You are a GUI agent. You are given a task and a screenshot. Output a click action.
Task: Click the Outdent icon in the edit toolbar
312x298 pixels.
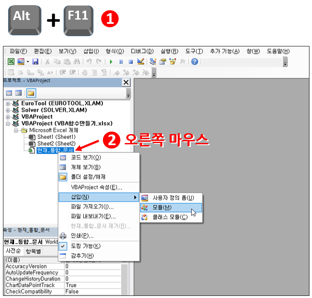click(72, 73)
